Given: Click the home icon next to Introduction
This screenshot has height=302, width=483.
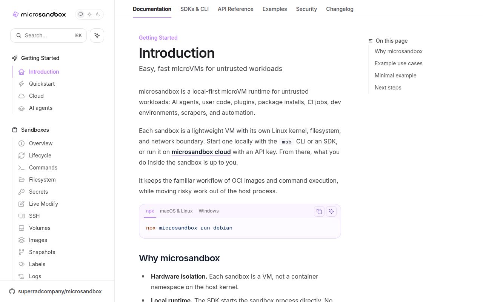Looking at the screenshot, I should [22, 72].
